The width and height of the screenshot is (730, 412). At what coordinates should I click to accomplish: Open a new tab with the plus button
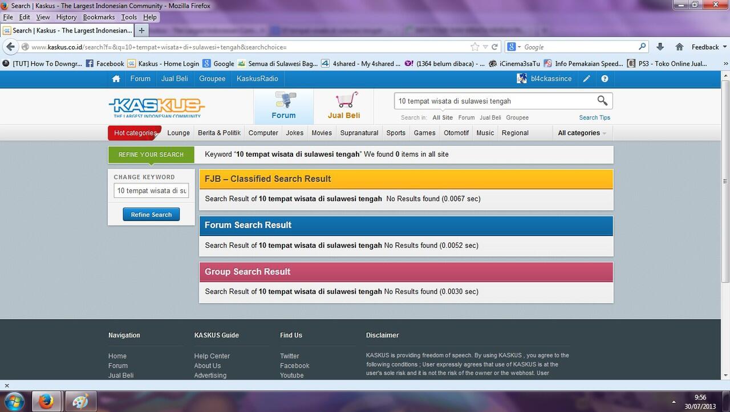pos(141,30)
